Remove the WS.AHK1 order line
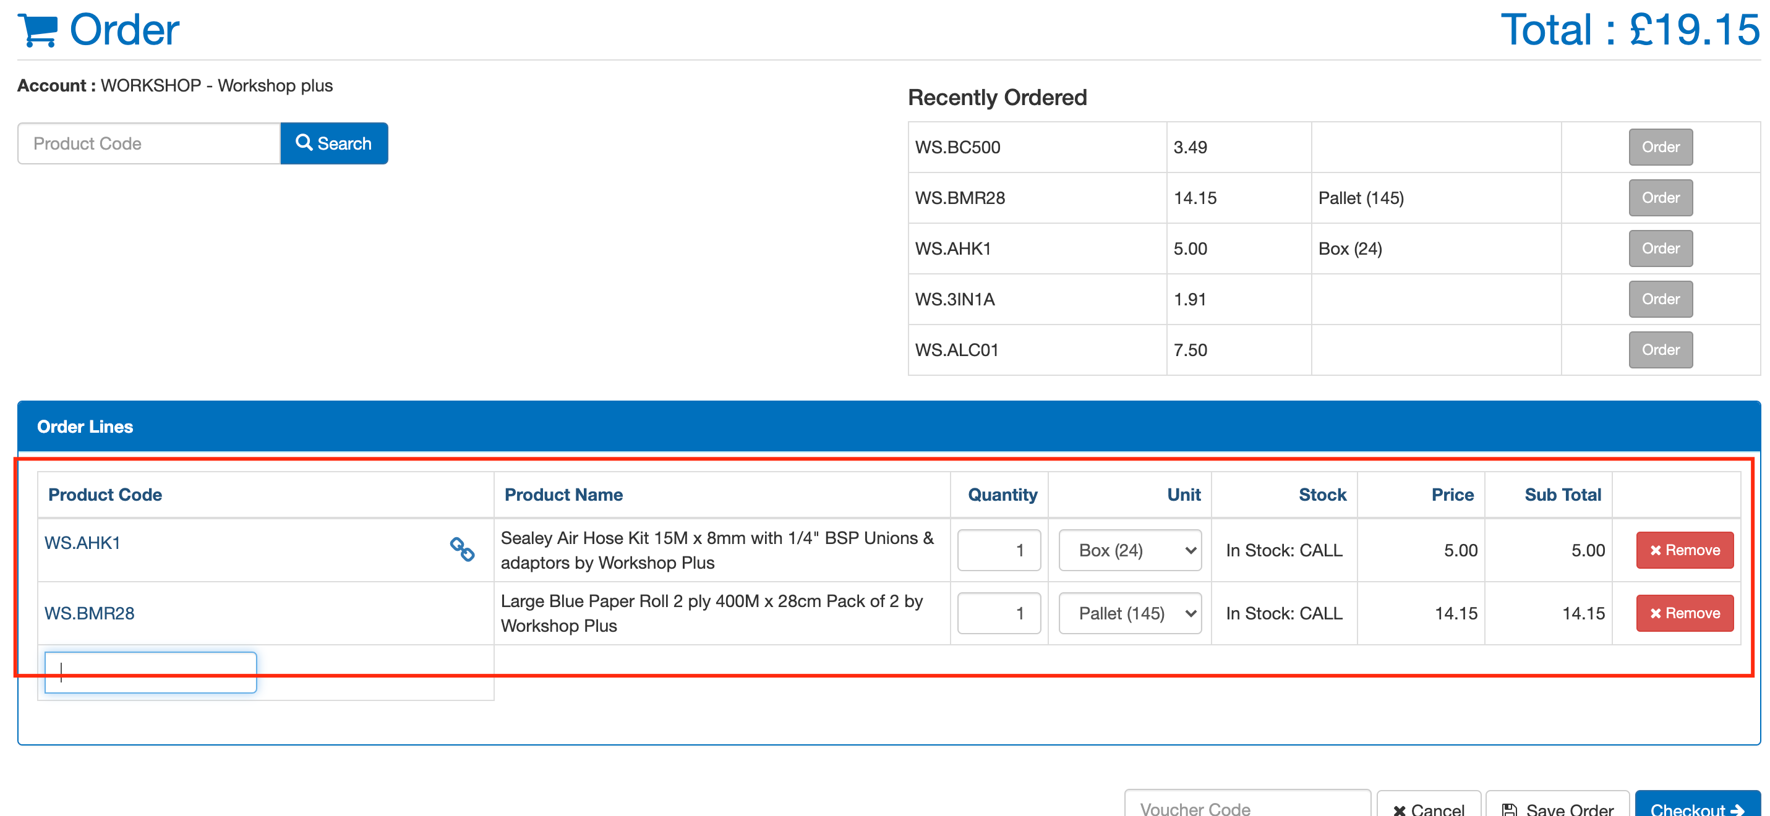 (1684, 550)
